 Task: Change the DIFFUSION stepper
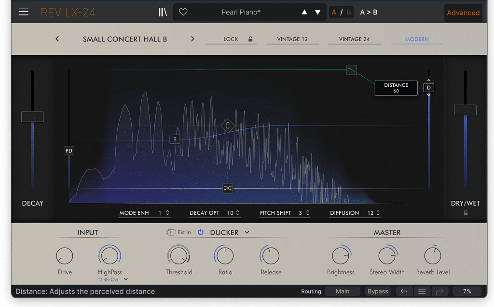click(x=378, y=213)
